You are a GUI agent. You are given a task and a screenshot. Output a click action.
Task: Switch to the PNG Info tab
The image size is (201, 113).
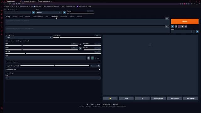28,17
